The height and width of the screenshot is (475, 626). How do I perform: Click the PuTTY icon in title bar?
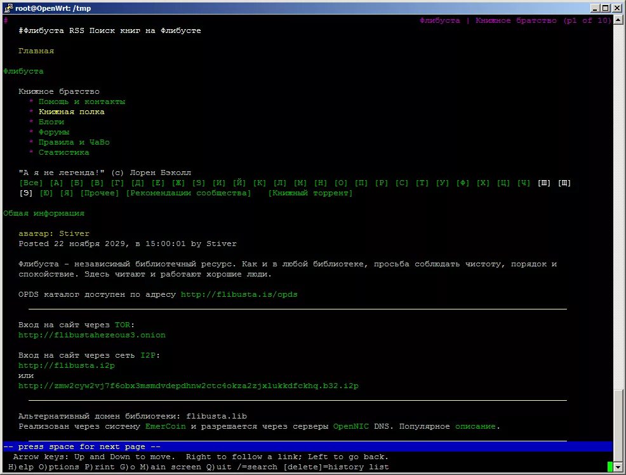(x=8, y=8)
